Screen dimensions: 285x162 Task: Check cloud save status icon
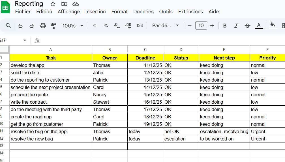click(x=75, y=4)
